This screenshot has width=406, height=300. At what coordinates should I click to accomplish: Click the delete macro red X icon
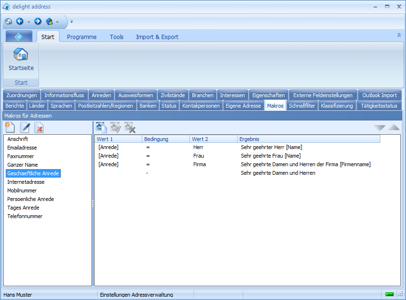39,127
